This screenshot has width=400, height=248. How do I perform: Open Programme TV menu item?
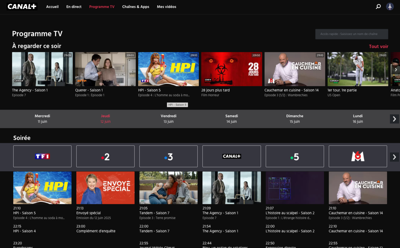click(102, 7)
